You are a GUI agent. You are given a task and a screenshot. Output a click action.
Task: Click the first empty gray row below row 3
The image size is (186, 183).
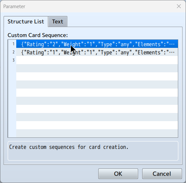click(x=97, y=68)
